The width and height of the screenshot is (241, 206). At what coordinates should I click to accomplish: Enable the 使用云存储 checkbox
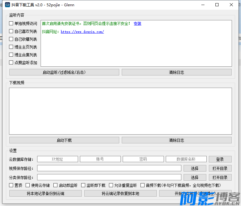pos(28,185)
